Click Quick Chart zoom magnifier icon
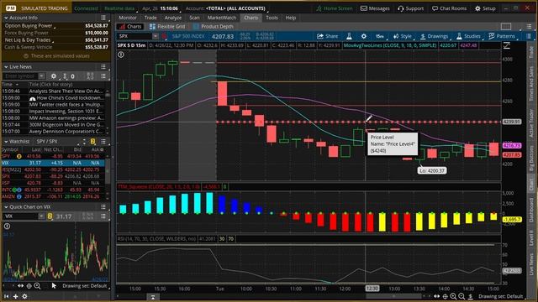Viewport: 538px width, 302px height. (x=37, y=286)
